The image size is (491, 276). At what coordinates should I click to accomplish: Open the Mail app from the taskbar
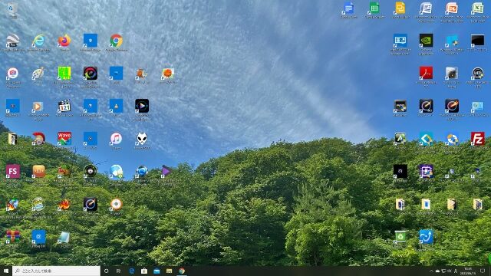pyautogui.click(x=157, y=271)
